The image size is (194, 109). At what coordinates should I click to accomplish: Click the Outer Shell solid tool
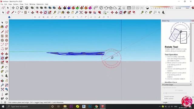coord(32,8)
